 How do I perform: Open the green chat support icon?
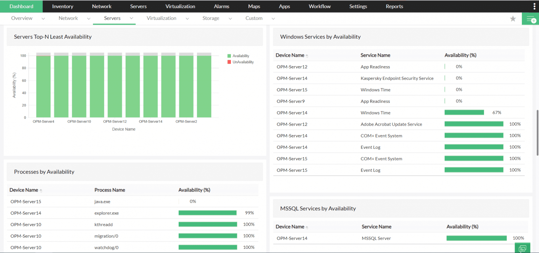coord(522,248)
